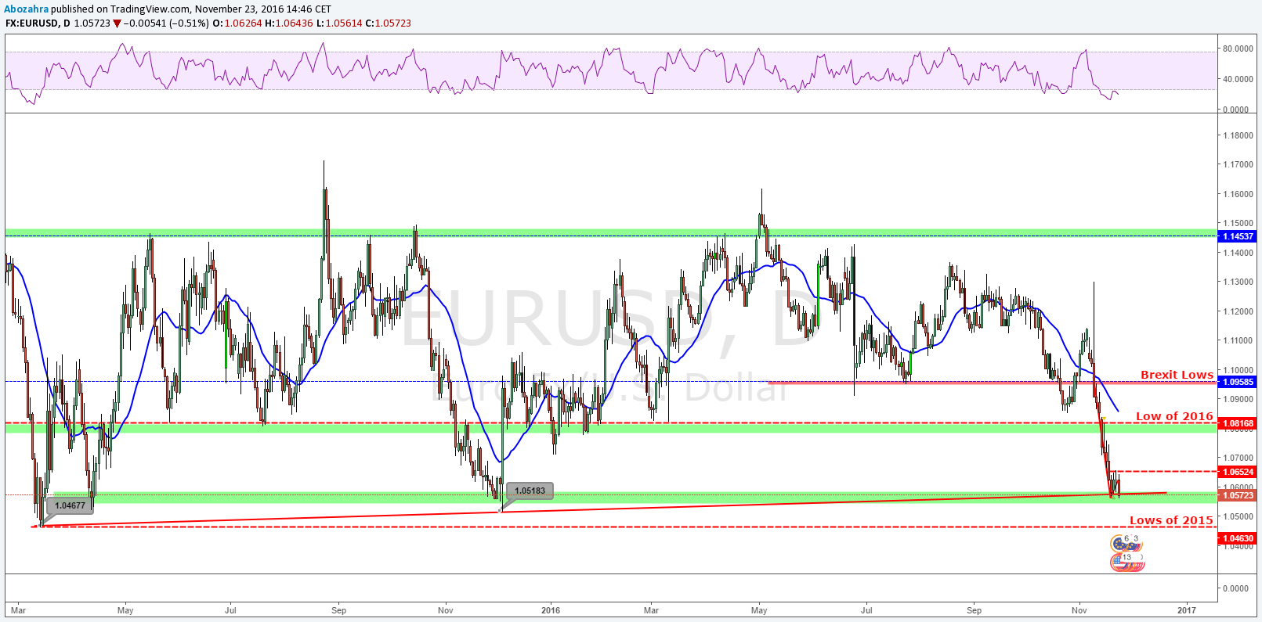1262x622 pixels.
Task: Click the 1.18000 price scale label
Action: [1238, 135]
